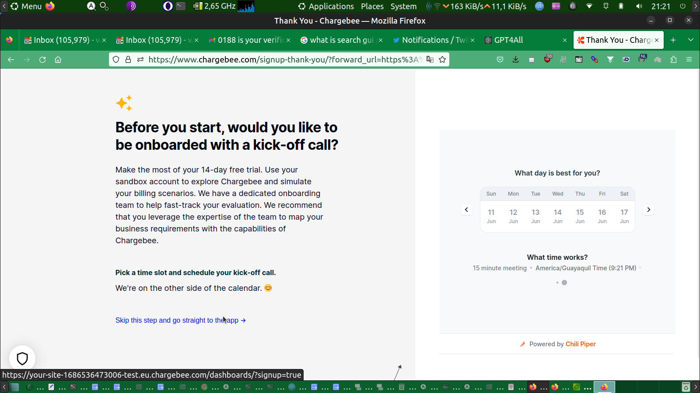Screen dimensions: 700x393
Task: Open the Firefox home page
Action: pyautogui.click(x=58, y=60)
